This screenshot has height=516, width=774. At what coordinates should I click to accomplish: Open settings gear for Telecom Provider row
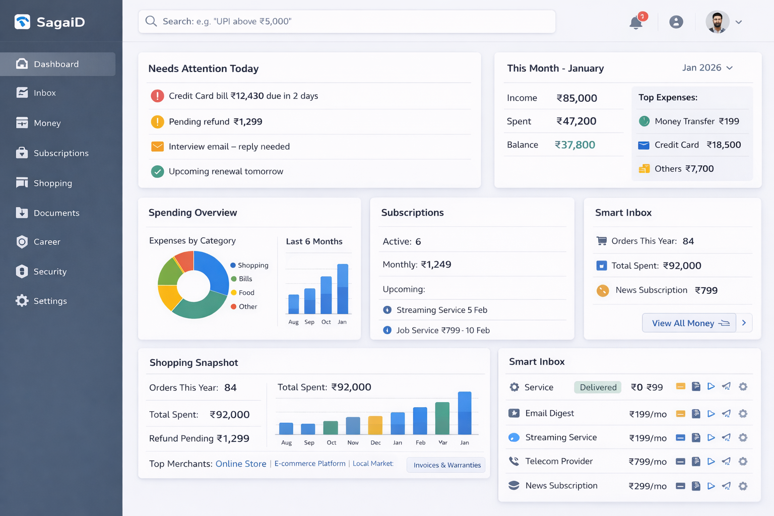(743, 461)
